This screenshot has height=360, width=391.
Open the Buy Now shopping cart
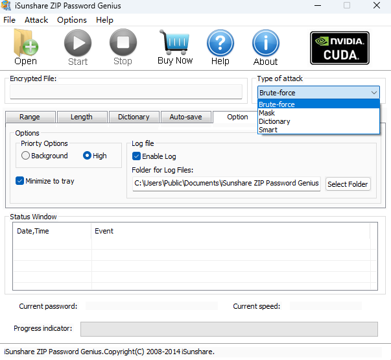pyautogui.click(x=175, y=42)
